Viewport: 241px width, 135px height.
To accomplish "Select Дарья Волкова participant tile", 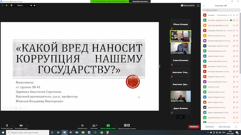I will (180, 108).
